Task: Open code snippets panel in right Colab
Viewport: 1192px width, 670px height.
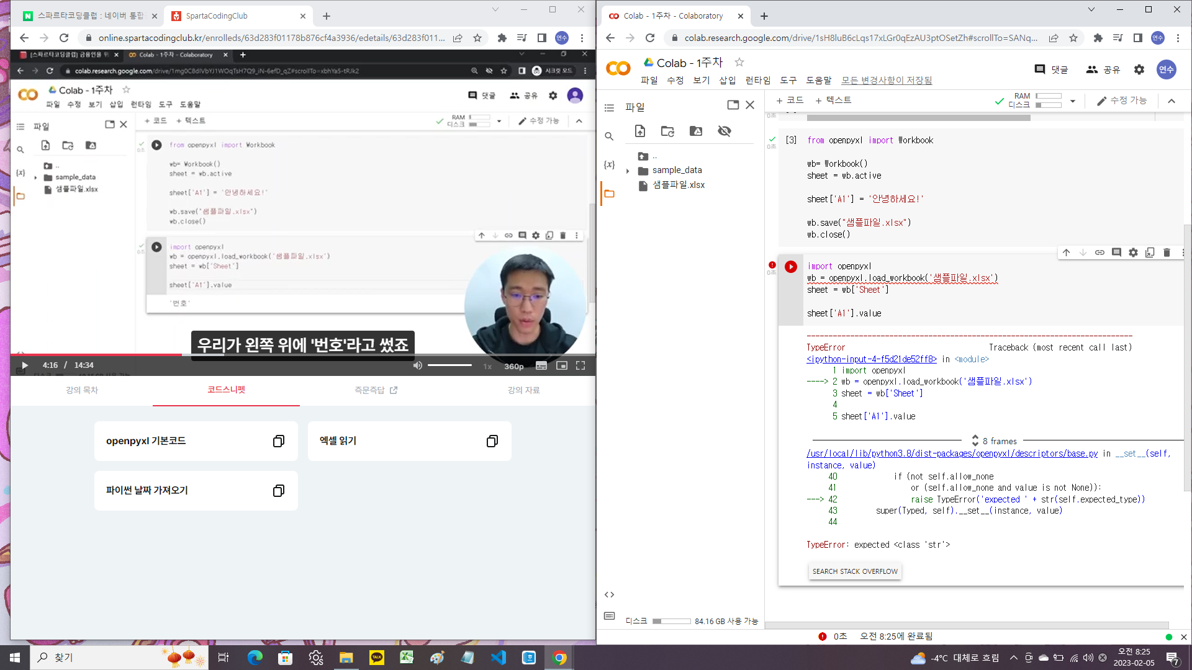Action: point(609,594)
